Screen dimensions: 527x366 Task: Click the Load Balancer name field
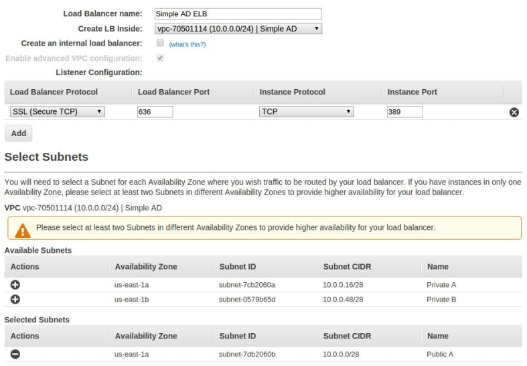click(x=237, y=13)
